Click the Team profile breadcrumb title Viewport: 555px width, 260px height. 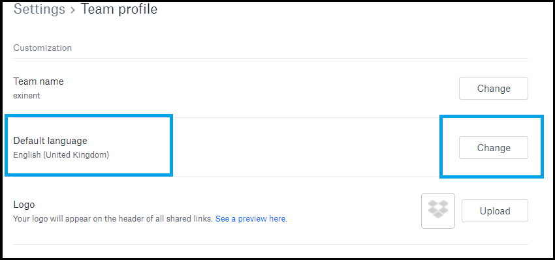(x=119, y=9)
